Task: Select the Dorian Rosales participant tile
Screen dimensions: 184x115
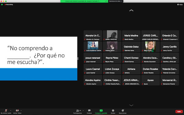Action: (151, 69)
